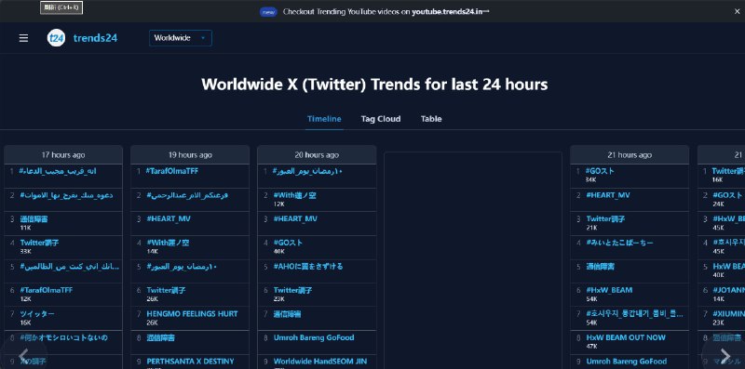Open the hamburger navigation menu

[23, 38]
